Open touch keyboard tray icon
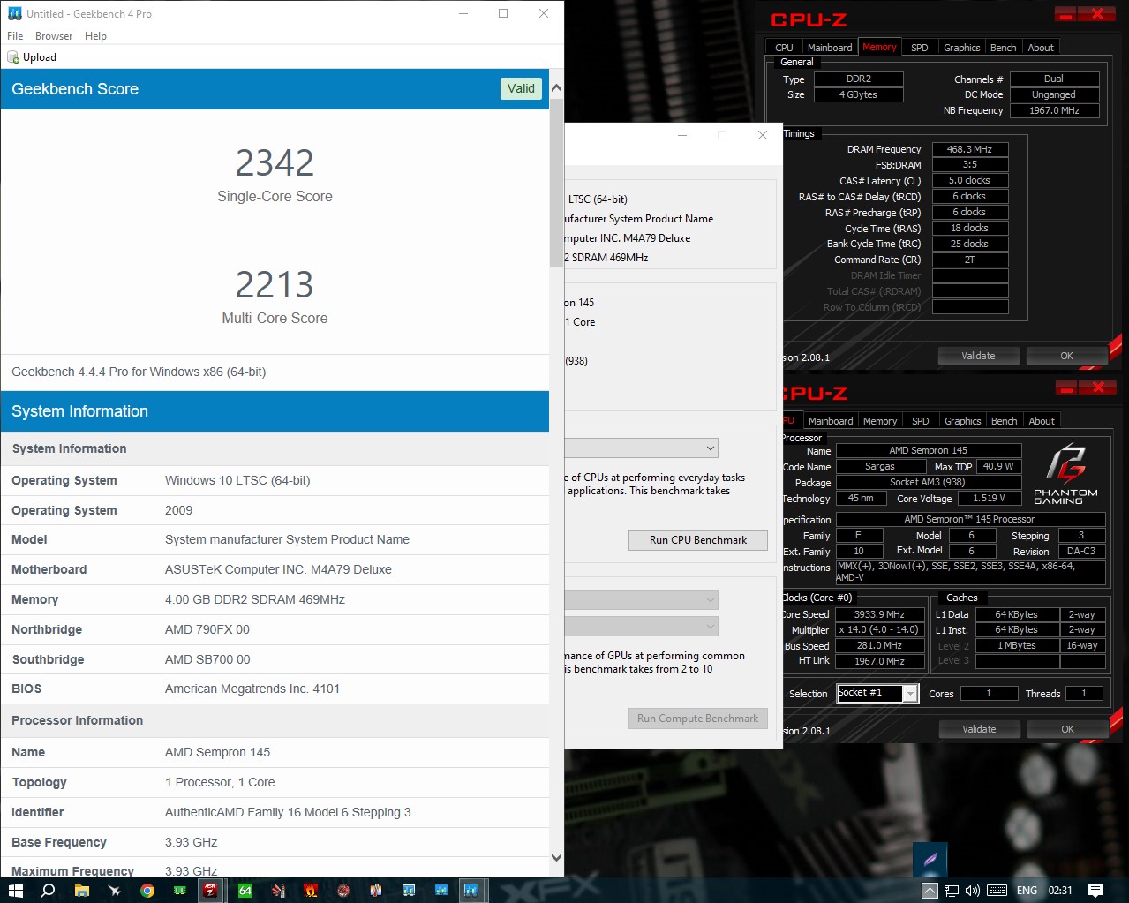The width and height of the screenshot is (1129, 903). (997, 891)
